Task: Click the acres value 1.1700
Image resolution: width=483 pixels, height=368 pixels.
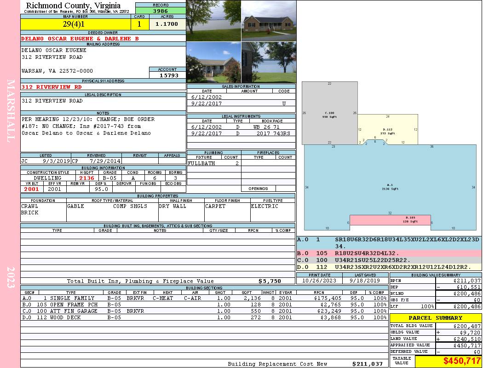Action: (167, 24)
